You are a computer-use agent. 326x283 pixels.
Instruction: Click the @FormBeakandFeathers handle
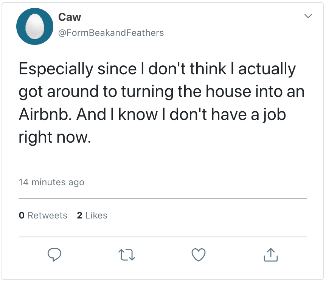point(110,33)
